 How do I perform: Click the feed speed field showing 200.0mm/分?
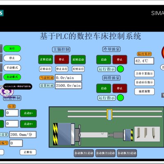23,134
